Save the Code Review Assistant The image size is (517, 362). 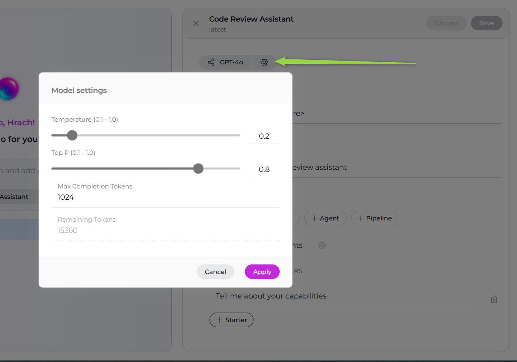(x=486, y=23)
